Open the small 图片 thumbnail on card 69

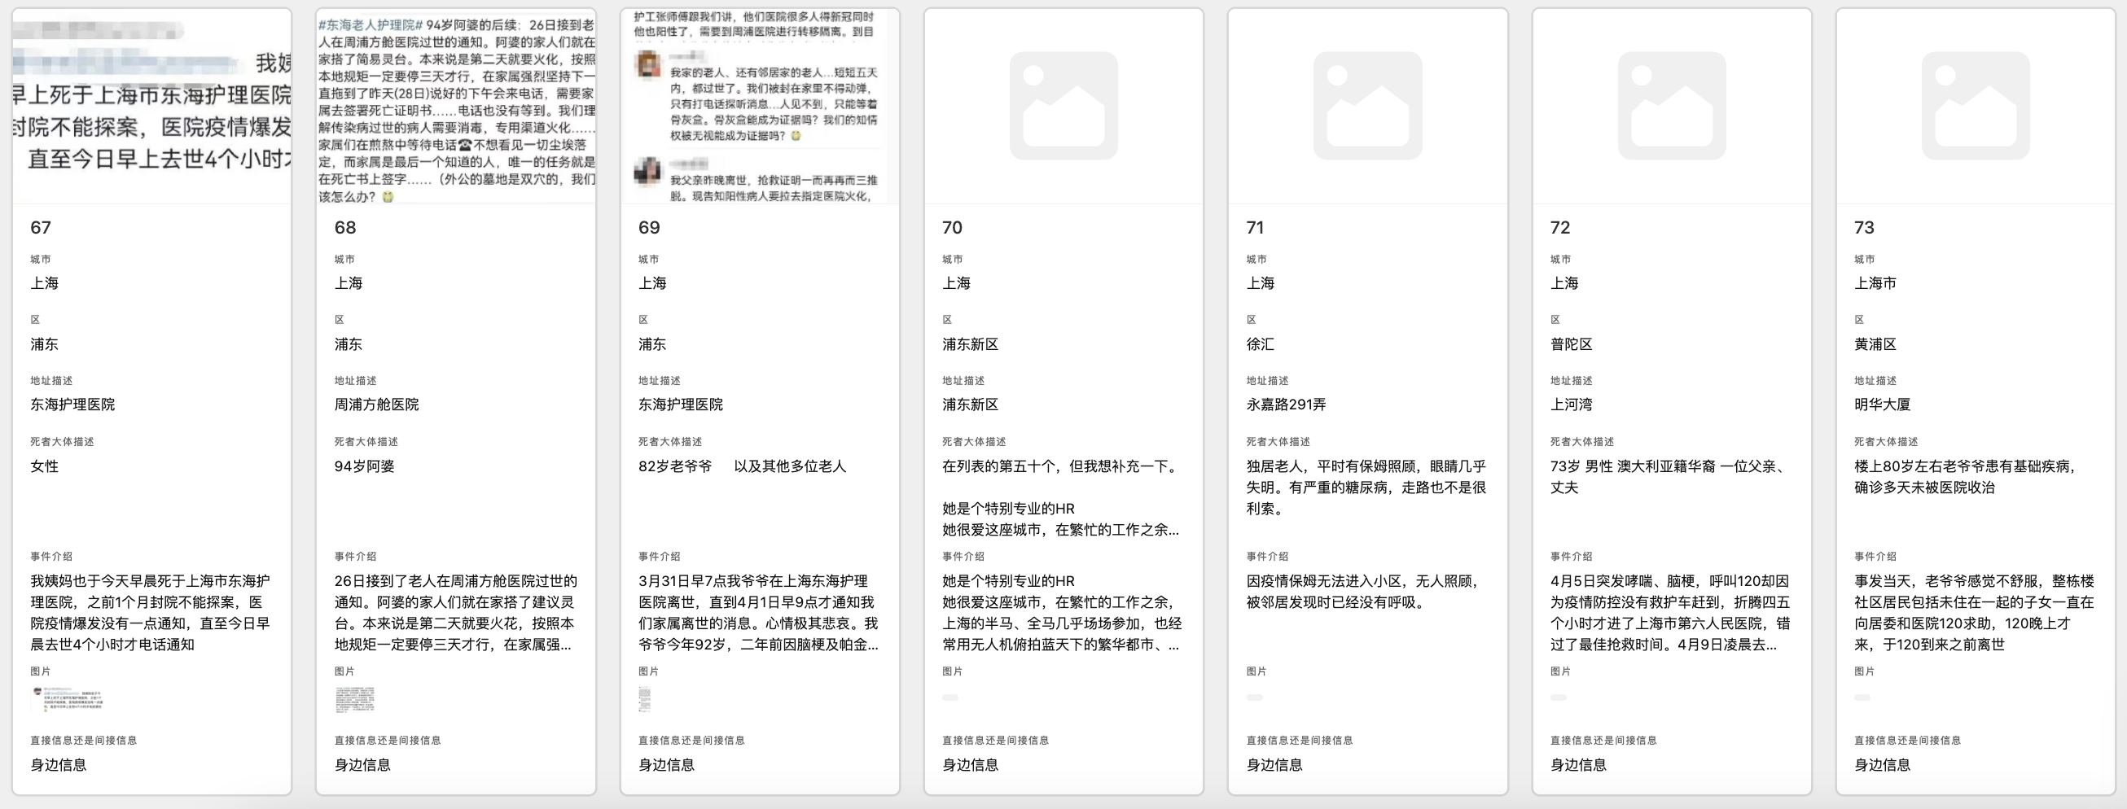click(647, 698)
